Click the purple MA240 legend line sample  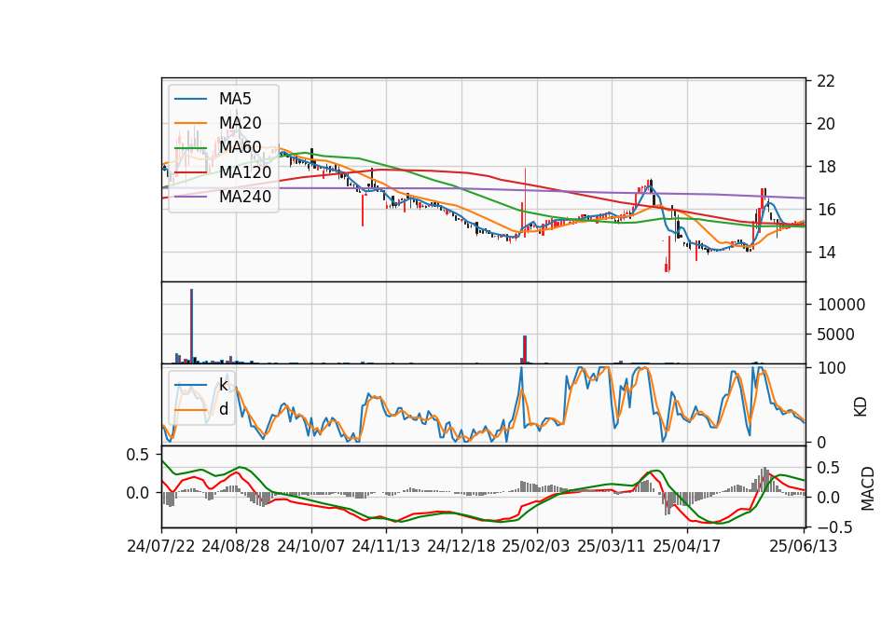190,197
